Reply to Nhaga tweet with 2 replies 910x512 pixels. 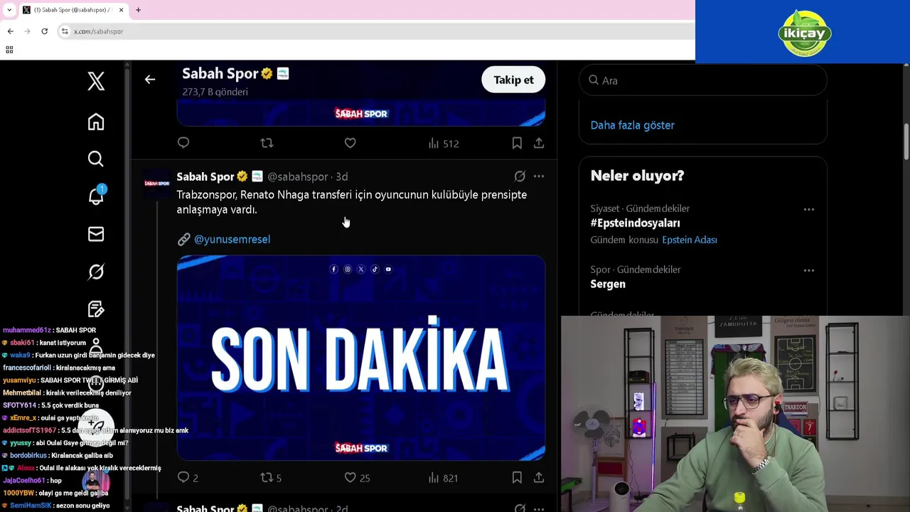coord(188,478)
